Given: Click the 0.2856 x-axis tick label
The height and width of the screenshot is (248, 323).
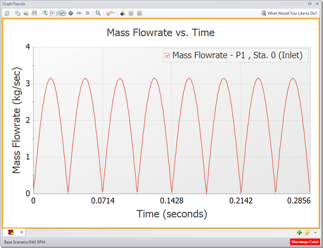Looking at the screenshot, I should (x=299, y=200).
